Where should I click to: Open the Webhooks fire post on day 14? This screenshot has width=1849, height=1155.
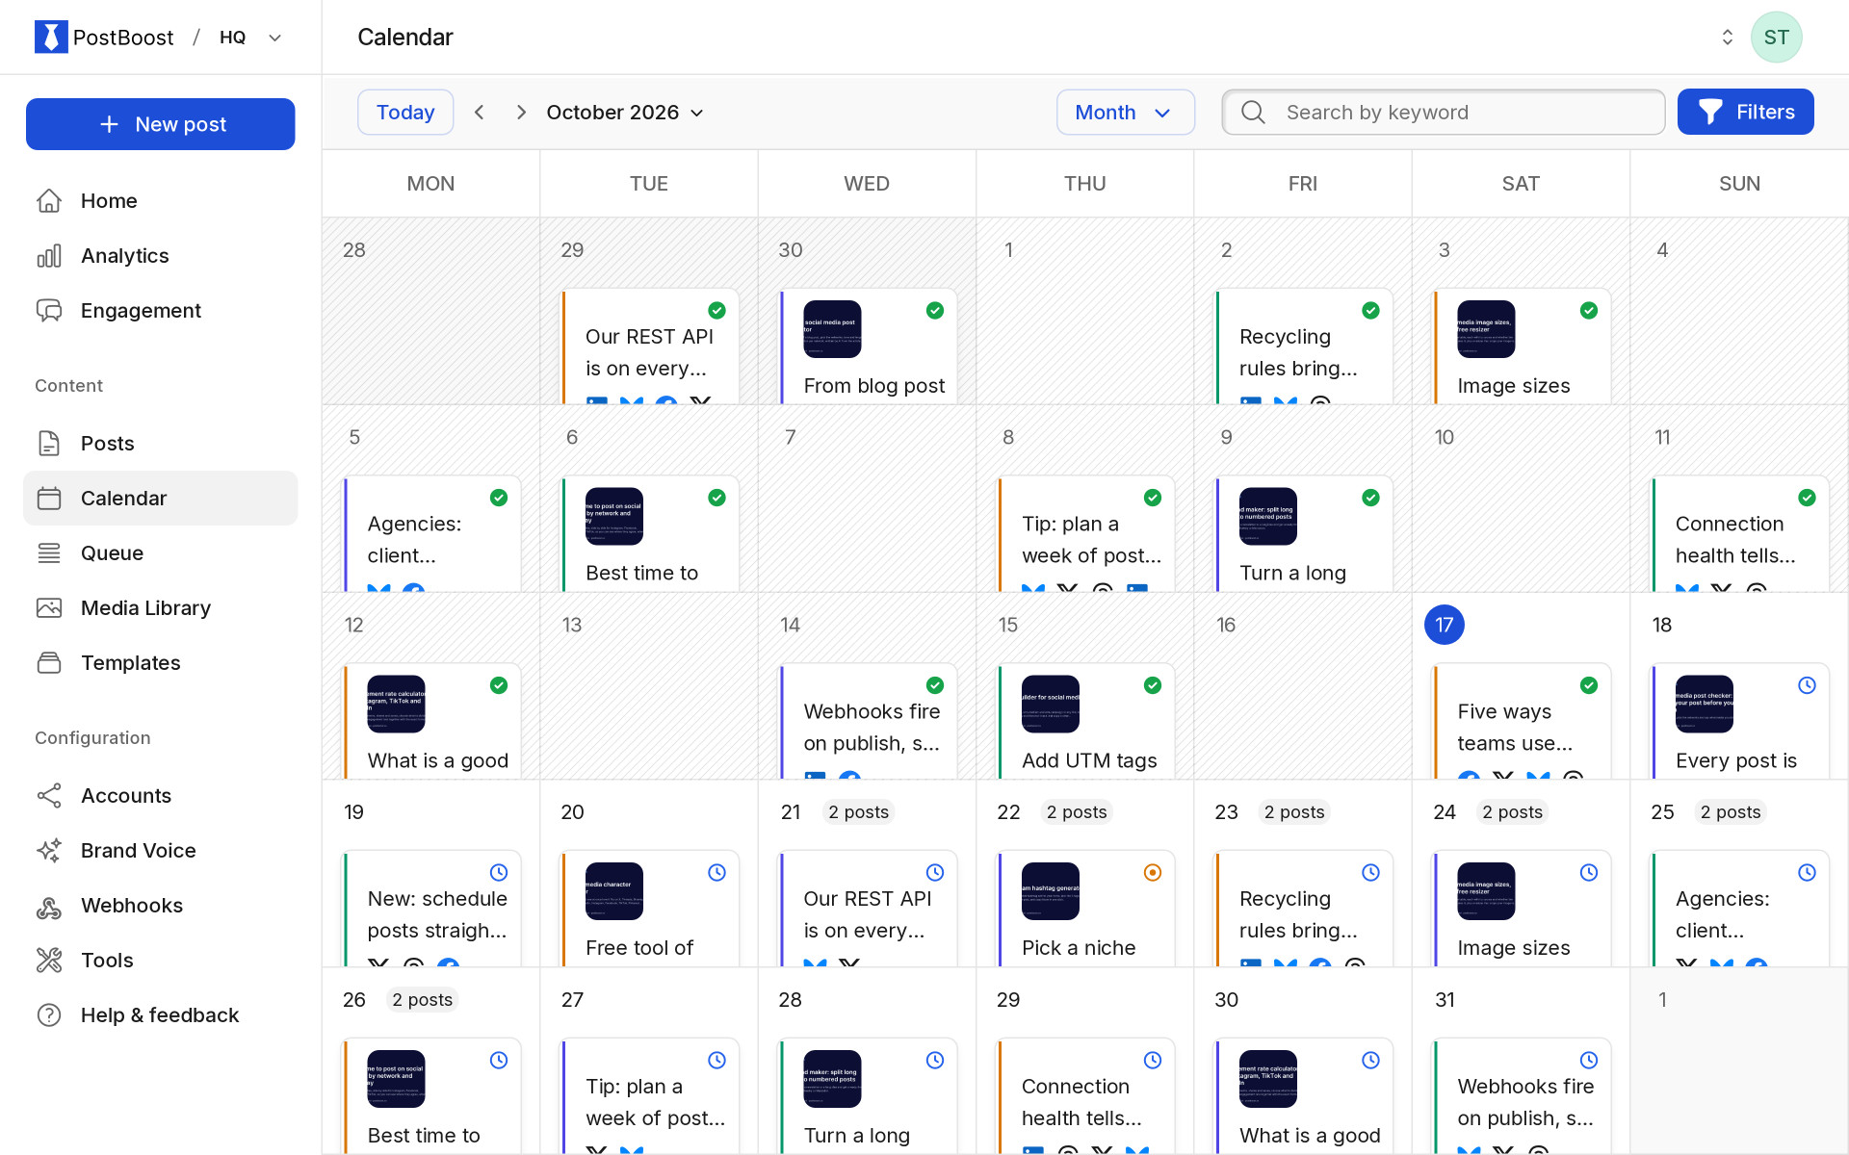coord(870,722)
